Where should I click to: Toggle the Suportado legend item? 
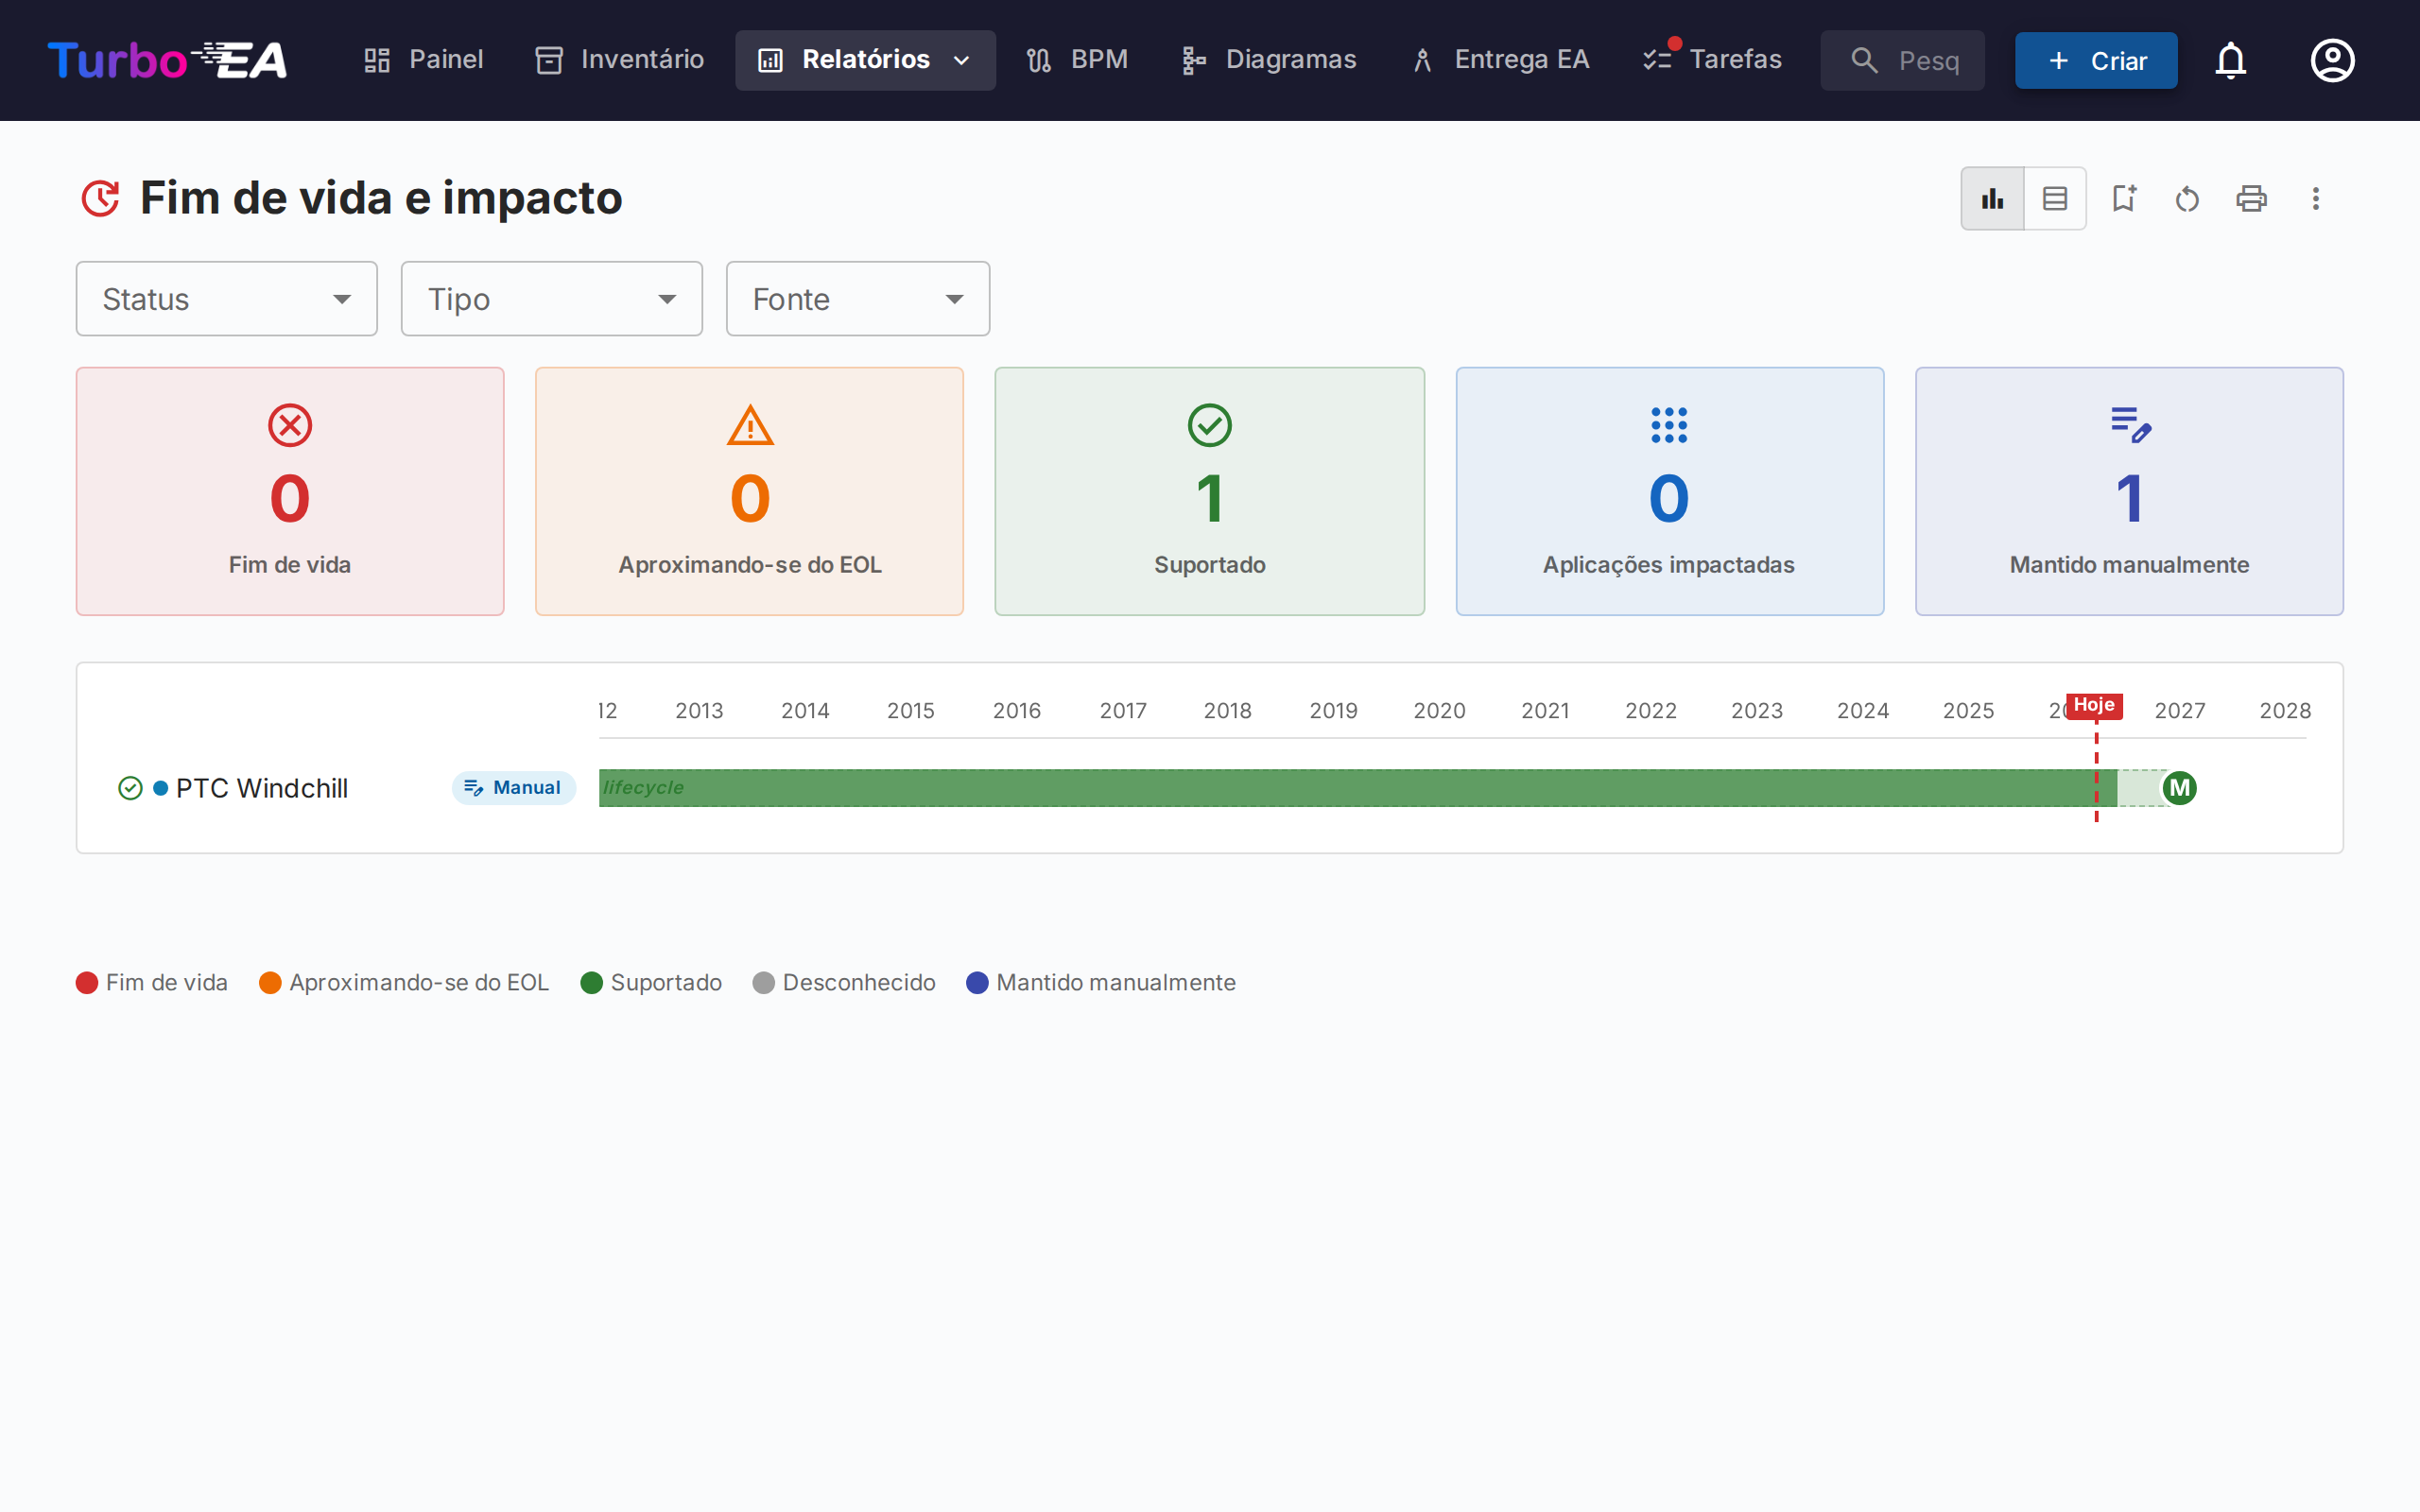[x=651, y=982]
